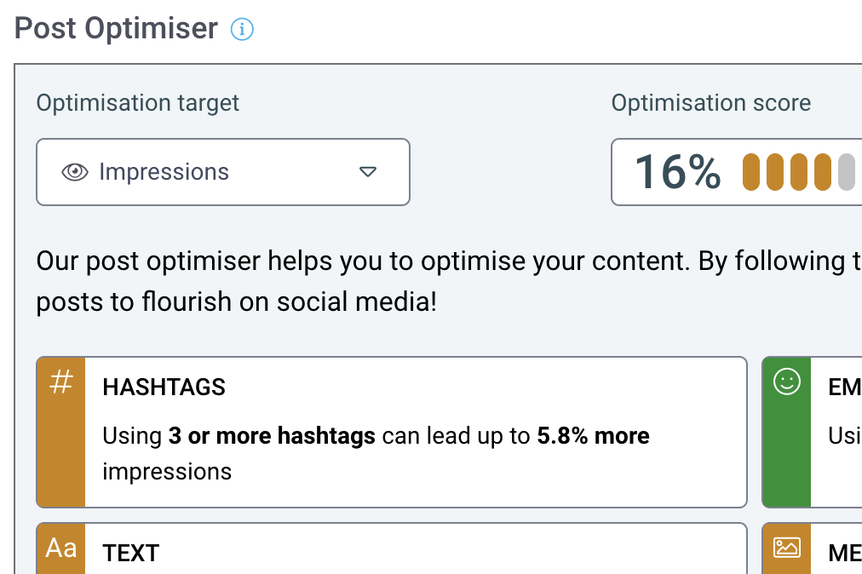
Task: Click the eye icon in the Impressions dropdown
Action: point(75,172)
